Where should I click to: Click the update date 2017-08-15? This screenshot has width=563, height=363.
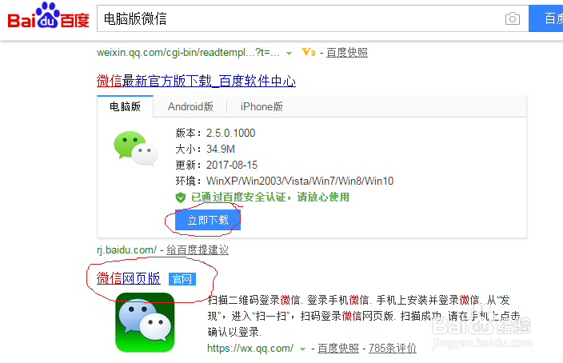coord(232,166)
